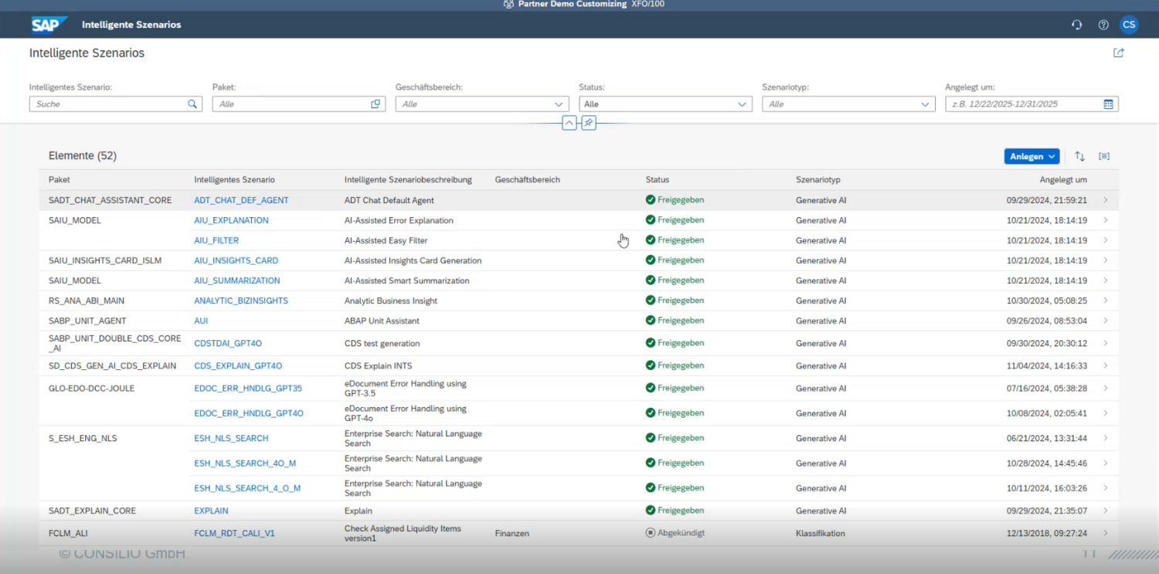Open row arrow for AIU_SUMMARIZATION
Image resolution: width=1159 pixels, height=574 pixels.
coord(1106,280)
